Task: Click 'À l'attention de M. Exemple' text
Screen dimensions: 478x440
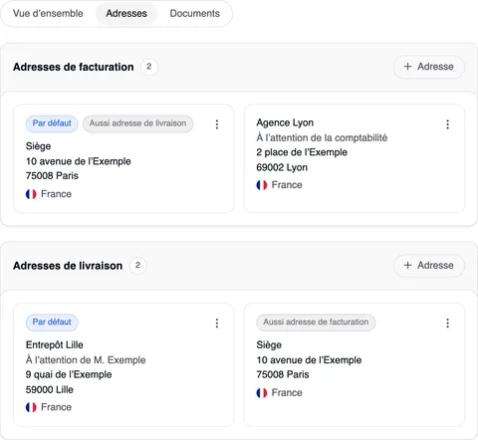Action: (86, 360)
